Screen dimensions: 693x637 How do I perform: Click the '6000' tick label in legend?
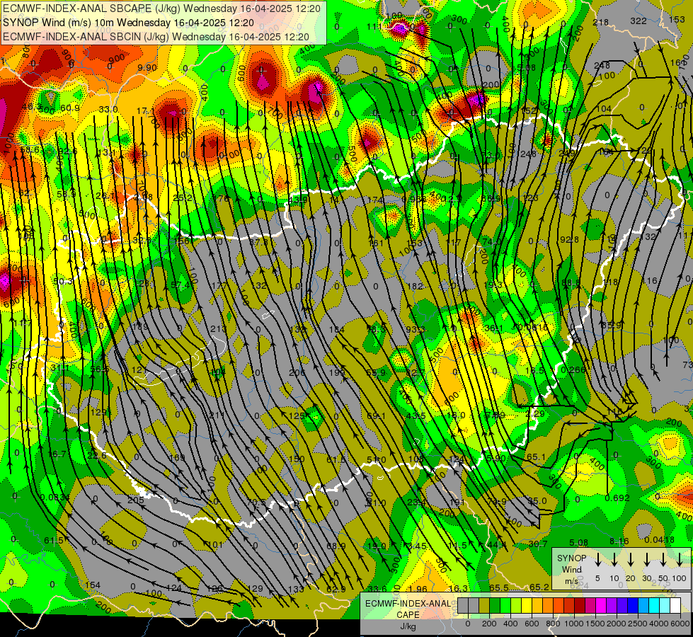681,624
